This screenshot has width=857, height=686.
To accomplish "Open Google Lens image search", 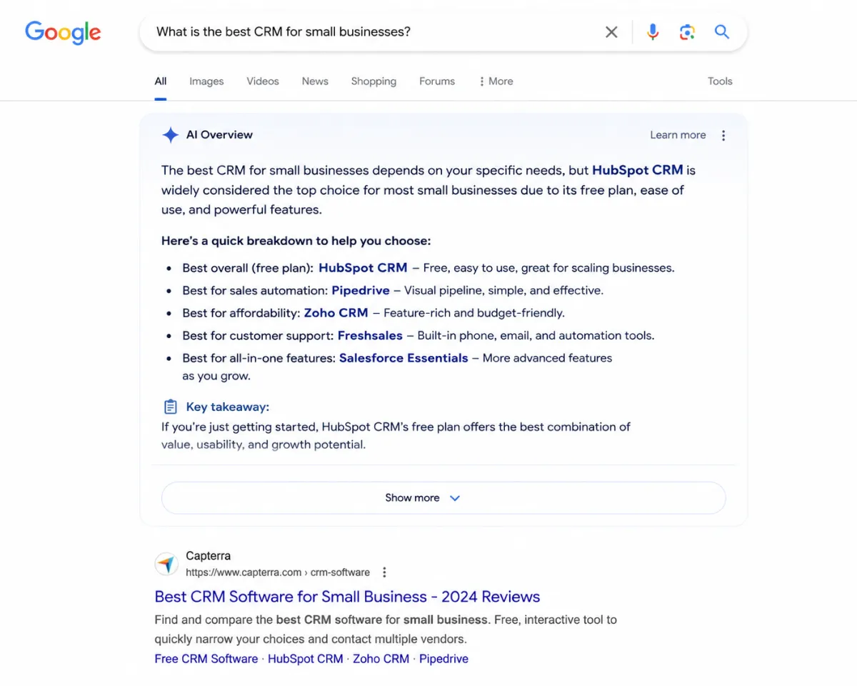I will (687, 32).
